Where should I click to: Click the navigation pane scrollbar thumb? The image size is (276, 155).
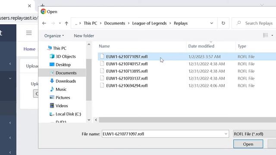pos(89,80)
